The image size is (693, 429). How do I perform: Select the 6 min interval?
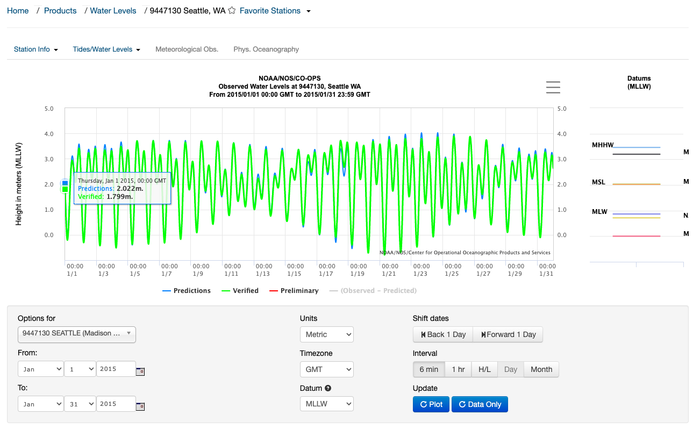tap(429, 369)
